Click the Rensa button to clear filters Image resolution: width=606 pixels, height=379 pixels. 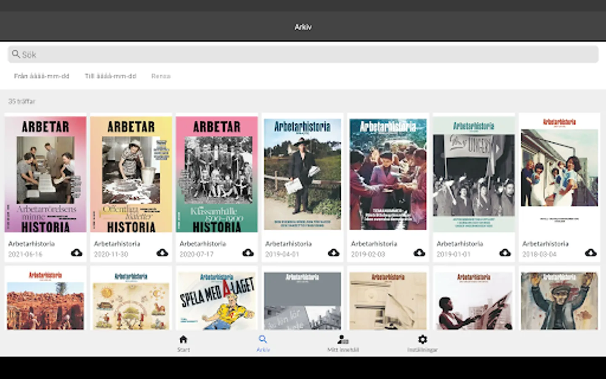coord(161,76)
